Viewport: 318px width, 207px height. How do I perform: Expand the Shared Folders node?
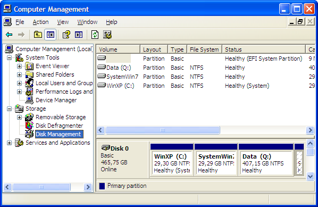coord(19,74)
